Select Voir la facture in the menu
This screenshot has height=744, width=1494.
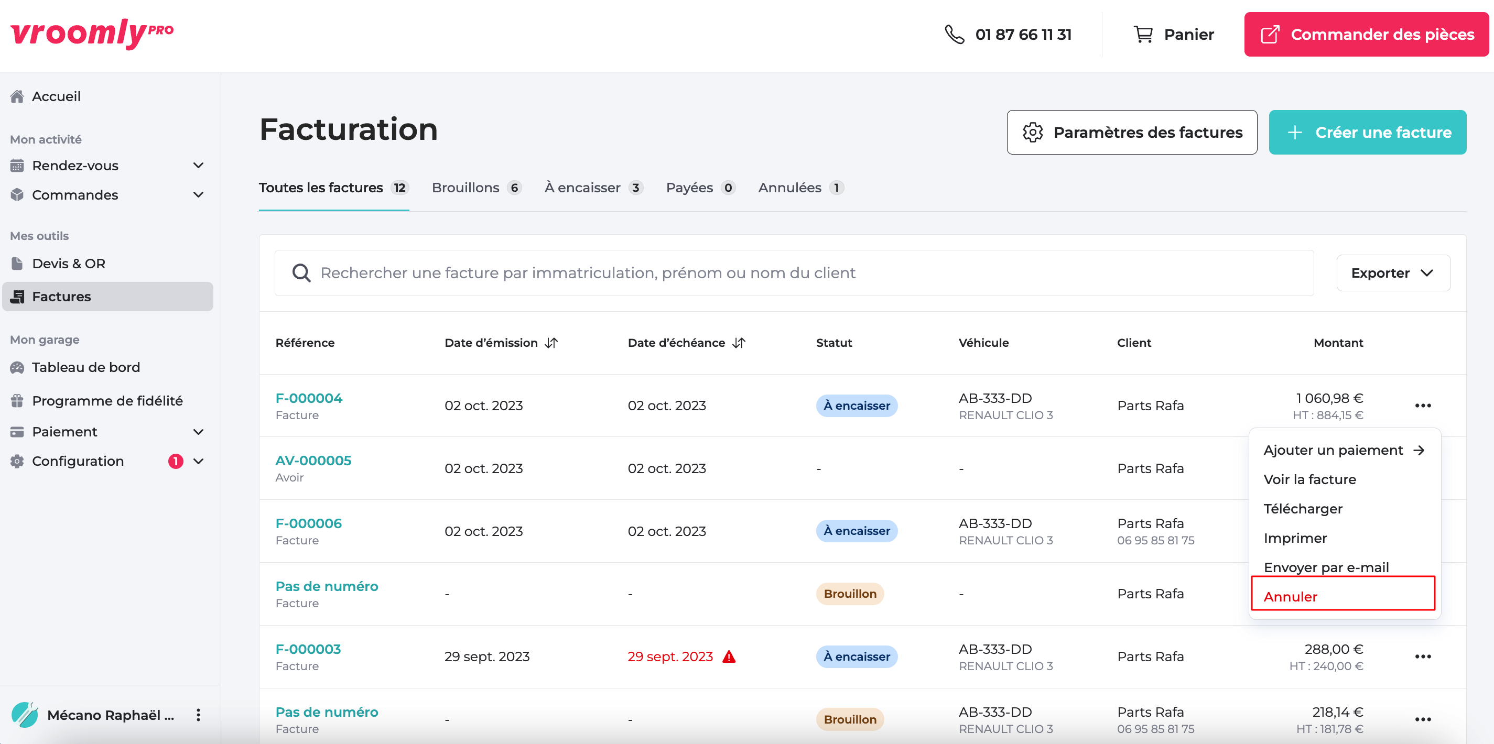[x=1310, y=479]
